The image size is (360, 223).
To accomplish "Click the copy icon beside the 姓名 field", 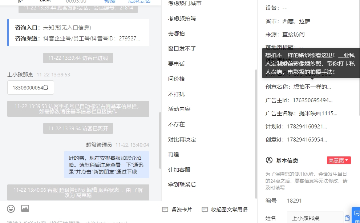I will pyautogui.click(x=347, y=218).
